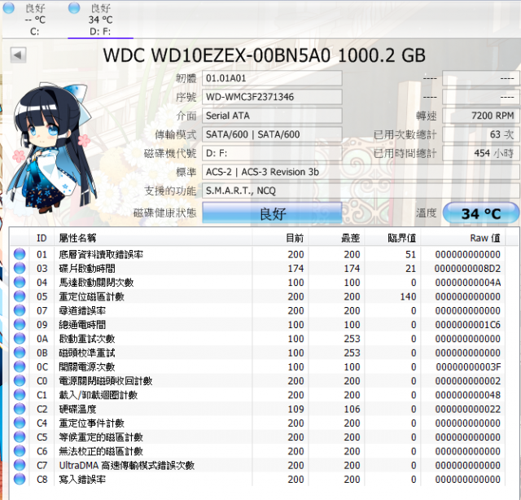Image resolution: width=521 pixels, height=500 pixels.
Task: Click the power on hours value 454 小時
Action: (x=481, y=153)
